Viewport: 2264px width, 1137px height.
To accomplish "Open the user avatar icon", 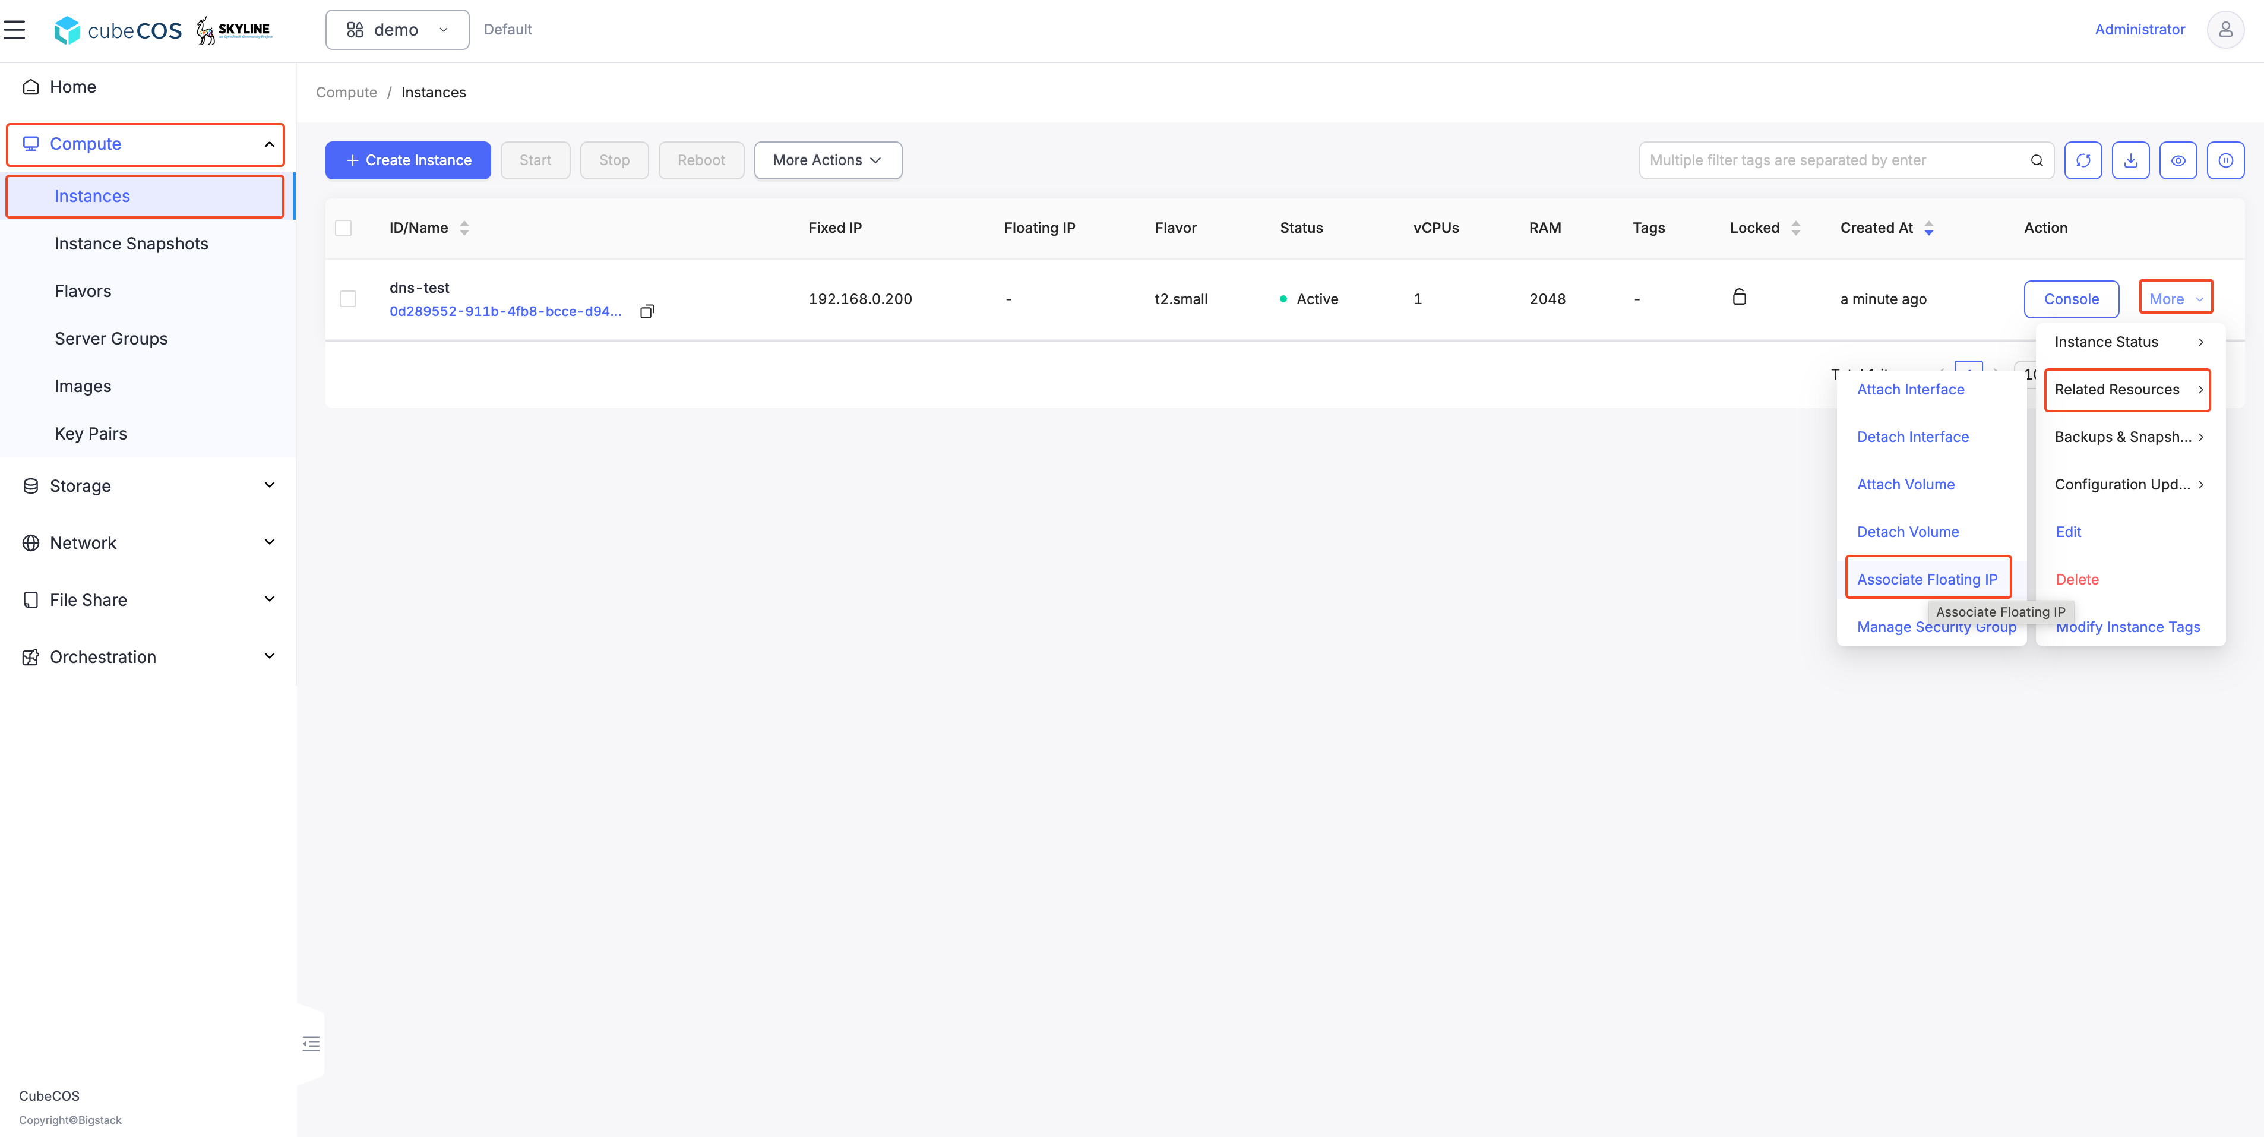I will (x=2224, y=30).
